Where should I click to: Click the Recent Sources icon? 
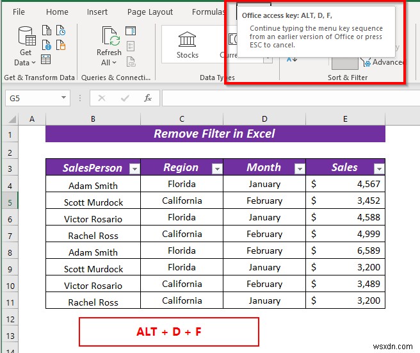point(61,30)
